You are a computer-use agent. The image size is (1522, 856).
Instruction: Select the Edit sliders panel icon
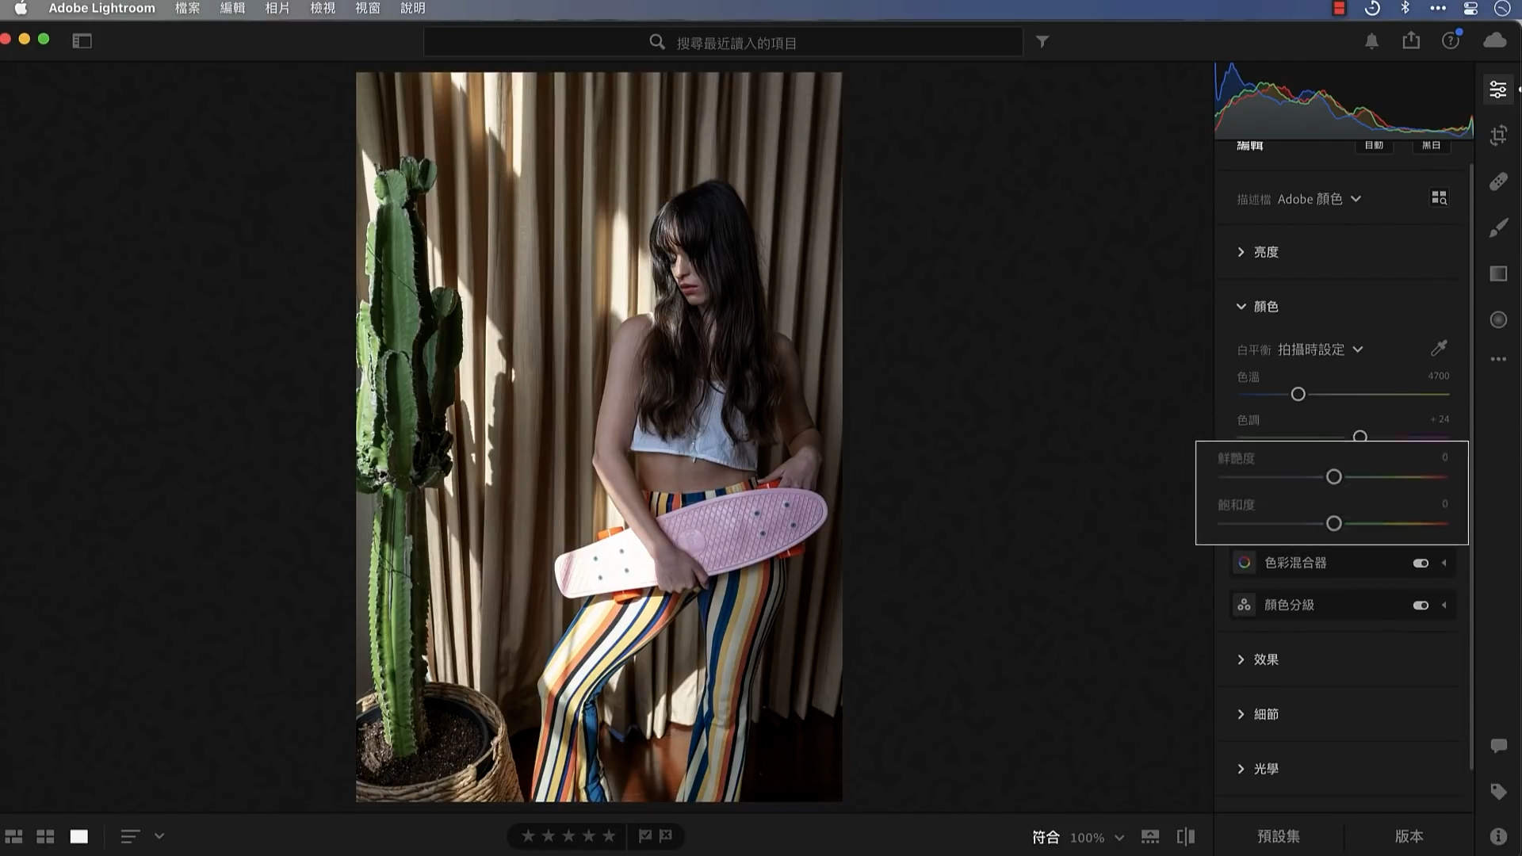[x=1498, y=89]
